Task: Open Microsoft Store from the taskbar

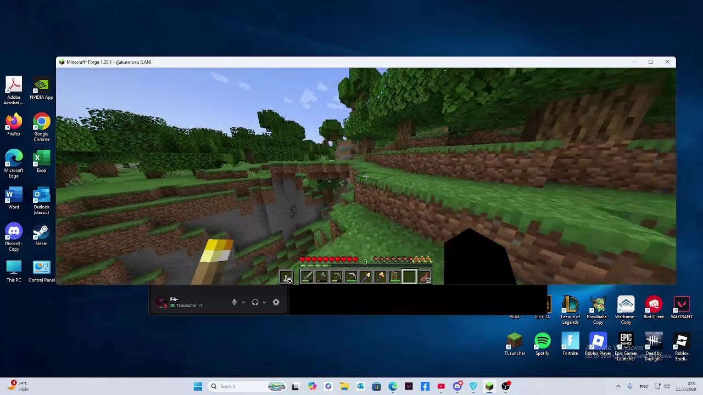Action: pyautogui.click(x=376, y=386)
